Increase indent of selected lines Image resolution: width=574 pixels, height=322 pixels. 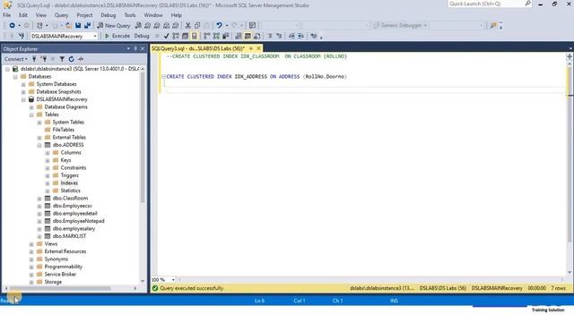[x=301, y=36]
